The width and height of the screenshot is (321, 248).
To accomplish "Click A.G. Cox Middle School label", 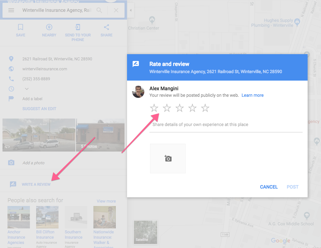I will (291, 224).
